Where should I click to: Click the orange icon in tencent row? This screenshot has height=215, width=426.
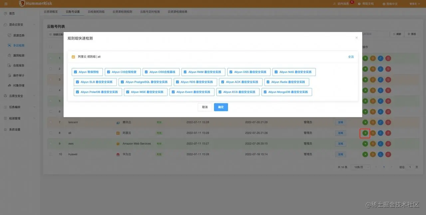point(373,122)
